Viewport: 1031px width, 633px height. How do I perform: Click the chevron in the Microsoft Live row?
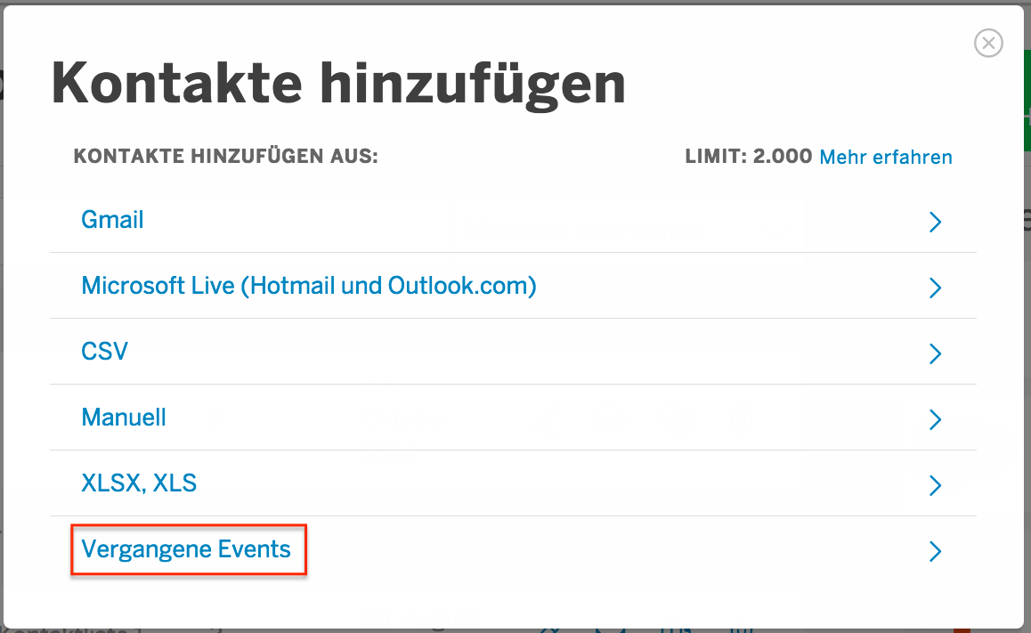[935, 288]
